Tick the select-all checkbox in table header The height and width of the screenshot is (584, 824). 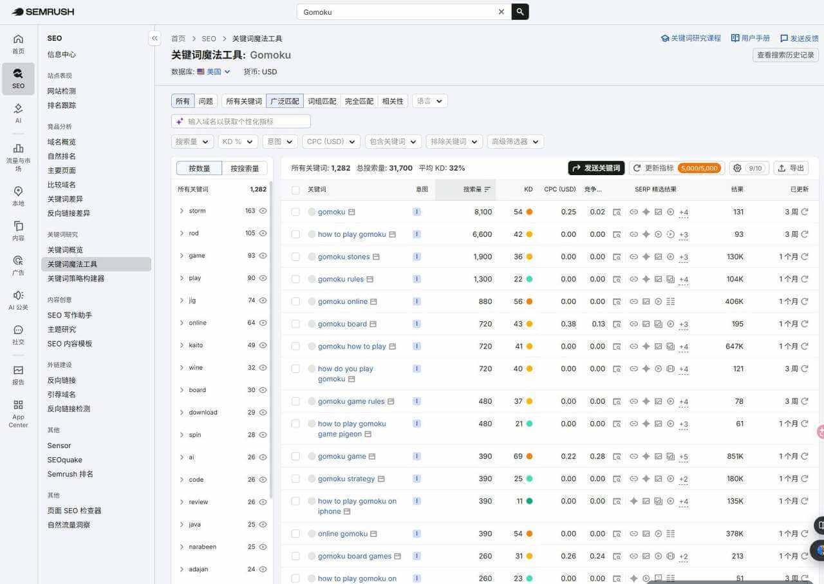click(x=295, y=190)
